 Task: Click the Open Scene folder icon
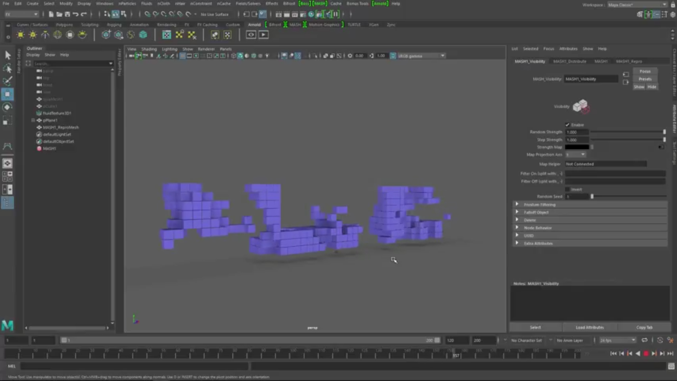(59, 14)
